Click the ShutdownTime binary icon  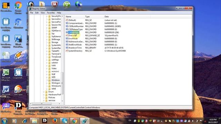[x=67, y=48]
